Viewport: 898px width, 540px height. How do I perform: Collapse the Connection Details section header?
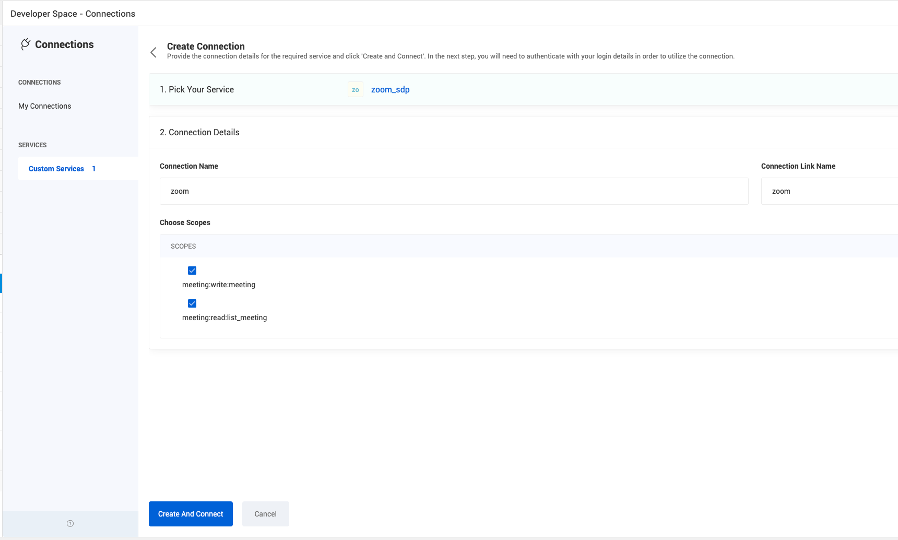point(523,133)
